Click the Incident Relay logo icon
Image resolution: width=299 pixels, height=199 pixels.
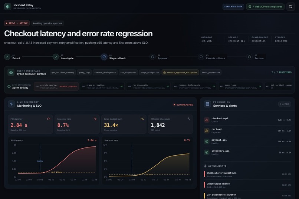tap(8, 6)
